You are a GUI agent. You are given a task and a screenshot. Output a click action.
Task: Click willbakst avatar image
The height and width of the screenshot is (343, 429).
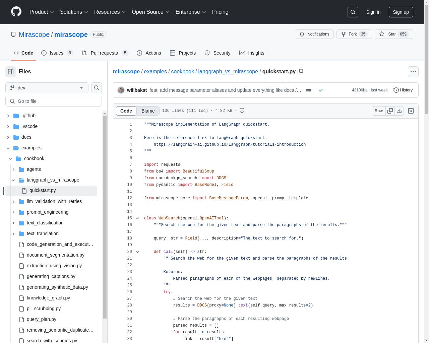tap(121, 90)
